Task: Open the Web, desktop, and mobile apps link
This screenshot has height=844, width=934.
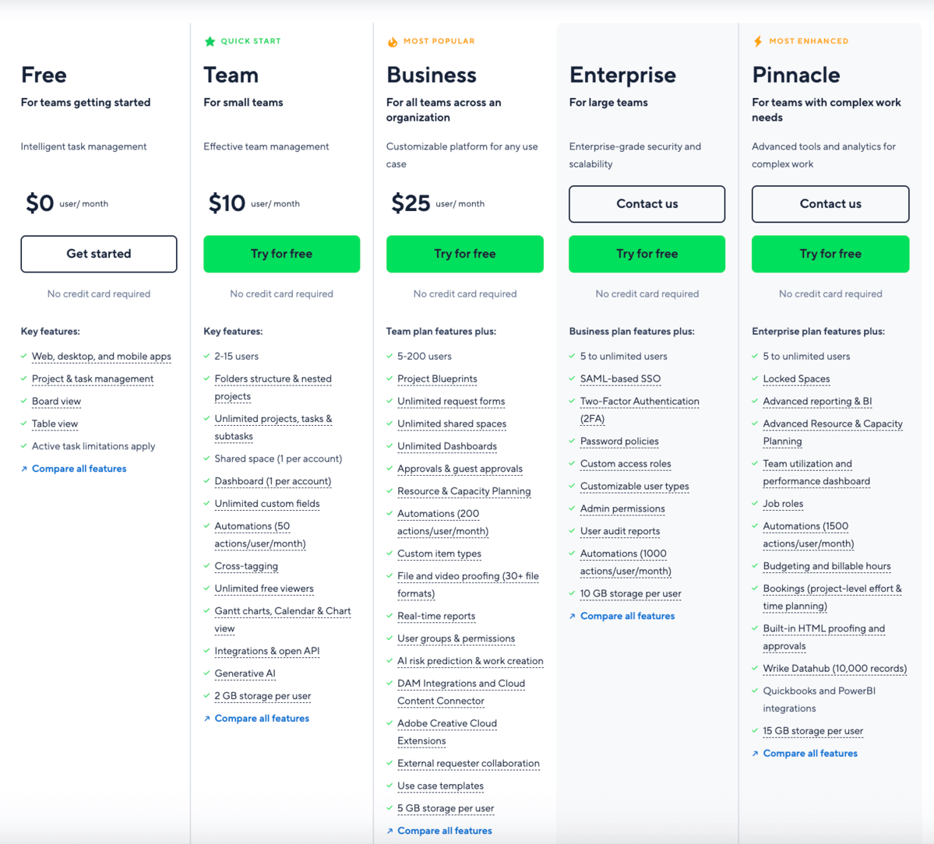Action: pyautogui.click(x=101, y=357)
